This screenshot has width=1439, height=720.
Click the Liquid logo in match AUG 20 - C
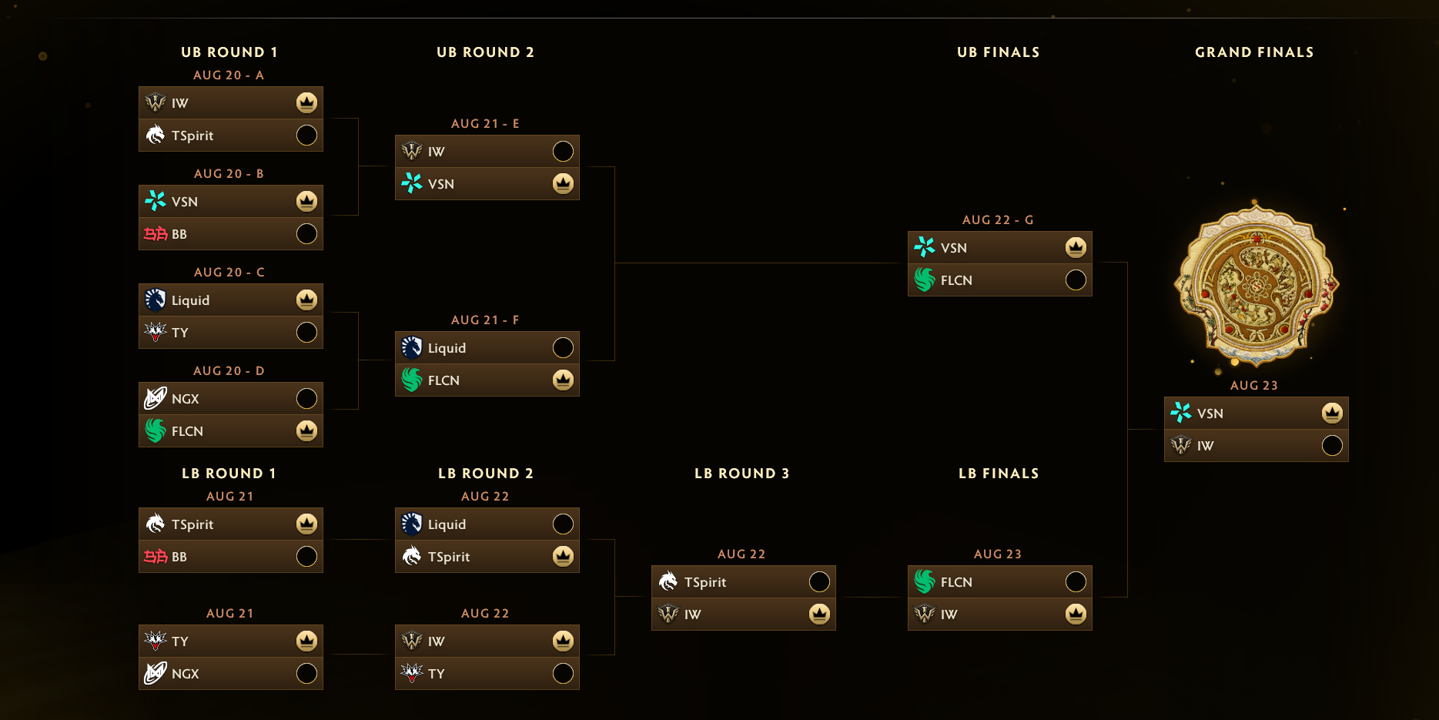(156, 300)
